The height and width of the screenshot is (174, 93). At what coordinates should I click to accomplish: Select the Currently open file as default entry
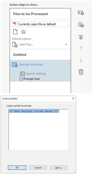click(40, 24)
